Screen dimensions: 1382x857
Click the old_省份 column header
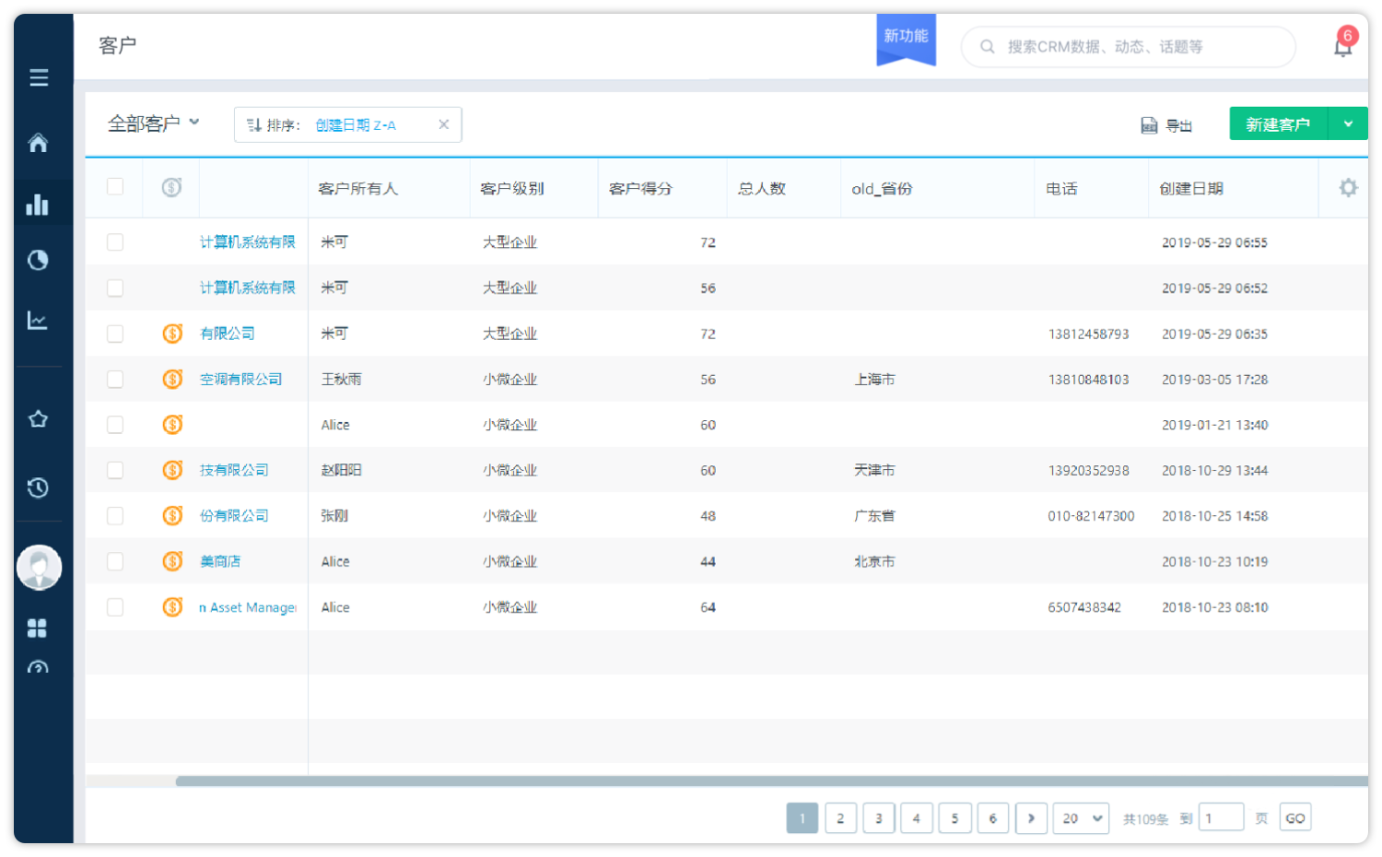882,188
